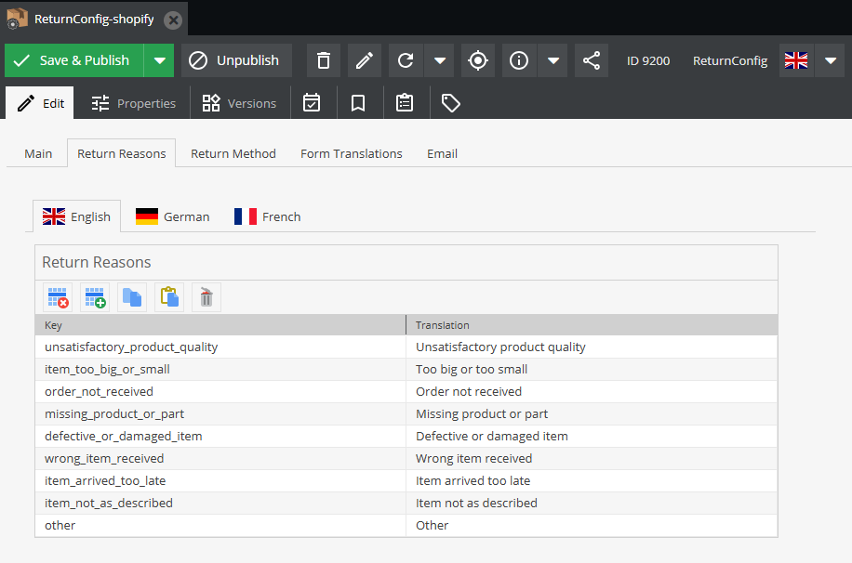Open the Versions tab
Image resolution: width=852 pixels, height=563 pixels.
[x=239, y=103]
